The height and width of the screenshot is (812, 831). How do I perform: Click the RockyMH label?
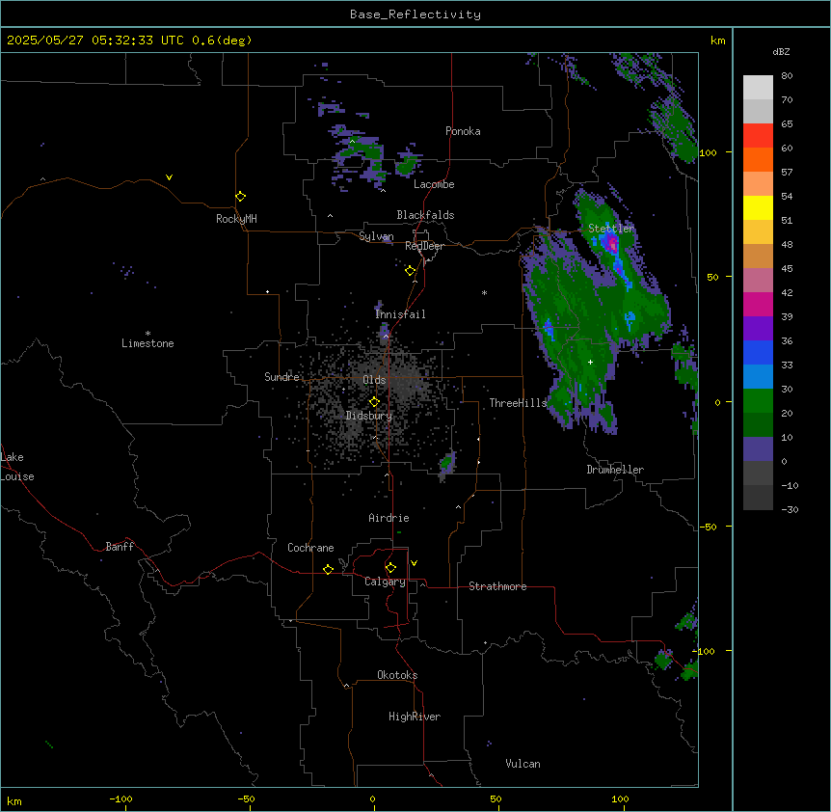click(236, 219)
